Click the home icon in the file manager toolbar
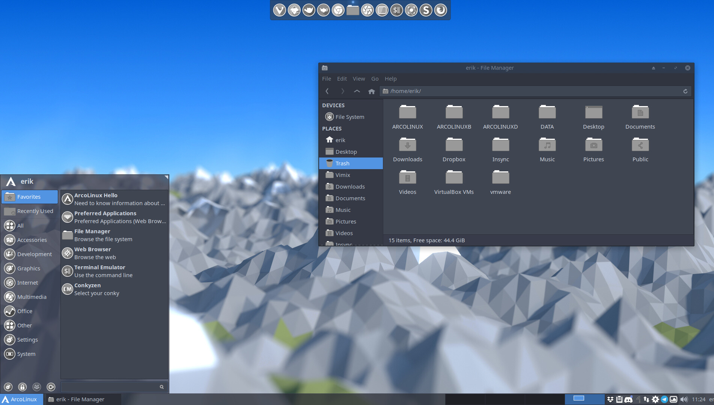 (x=371, y=91)
